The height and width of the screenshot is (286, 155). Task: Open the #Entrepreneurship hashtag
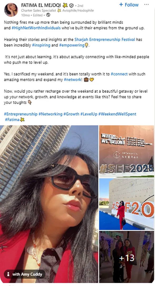tap(21, 114)
